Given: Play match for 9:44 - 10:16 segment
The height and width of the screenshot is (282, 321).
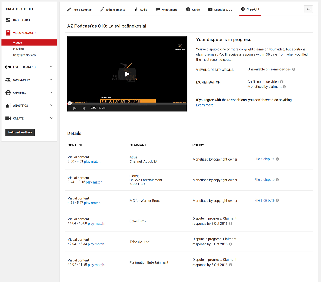Looking at the screenshot, I should pos(94,182).
